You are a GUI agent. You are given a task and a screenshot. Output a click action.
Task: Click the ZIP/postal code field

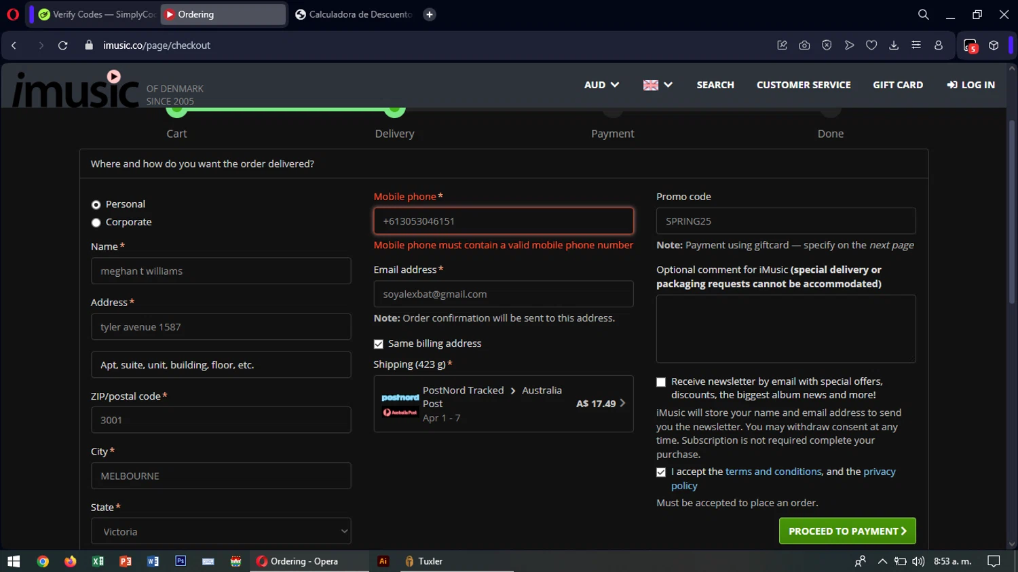221,420
